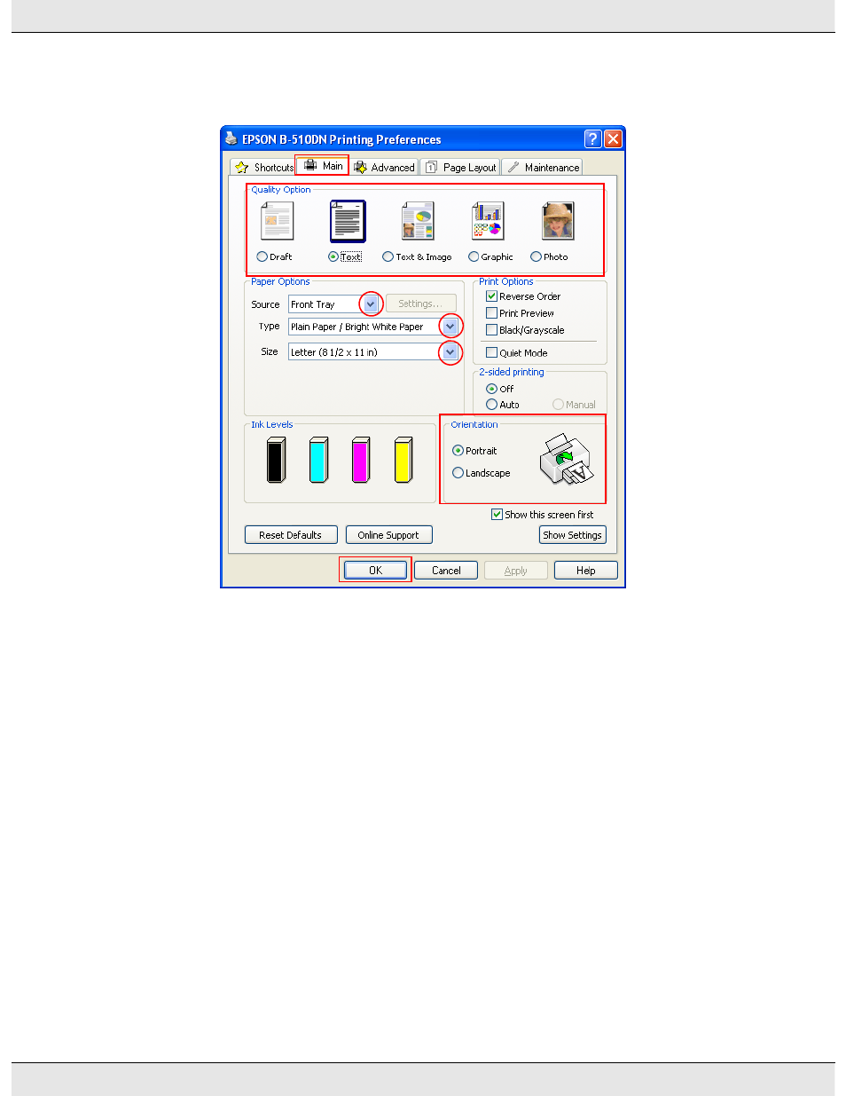Screen dimensions: 846x1096
Task: Switch to the Shortcuts tab
Action: [x=263, y=167]
